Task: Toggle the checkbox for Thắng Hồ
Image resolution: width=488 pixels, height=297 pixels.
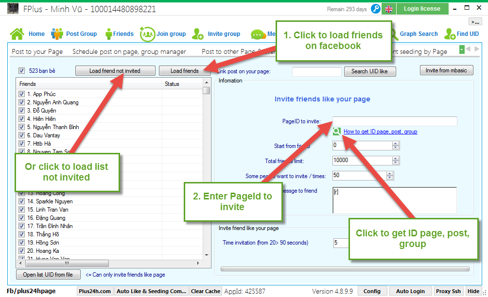Action: pyautogui.click(x=21, y=234)
